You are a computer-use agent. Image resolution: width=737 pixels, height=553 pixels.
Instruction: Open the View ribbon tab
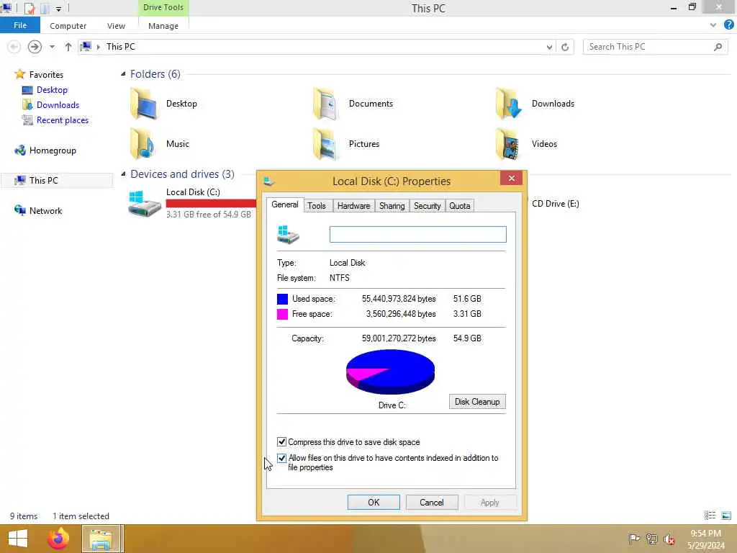(116, 26)
